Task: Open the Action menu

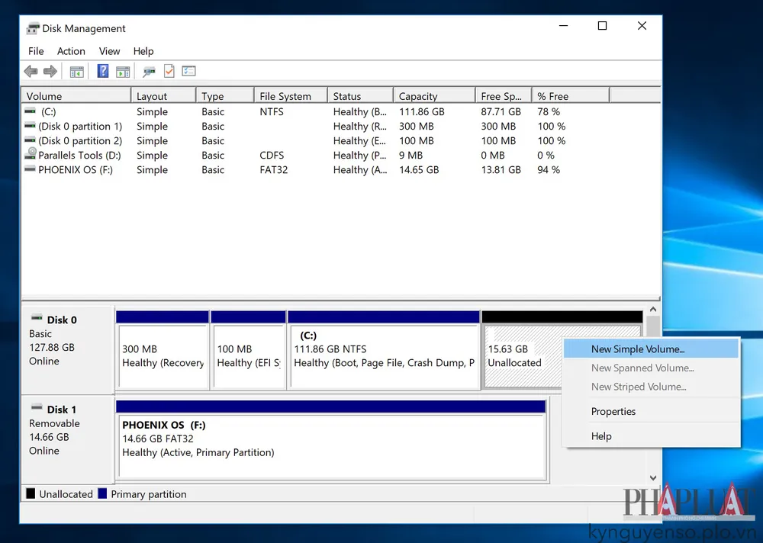Action: click(71, 51)
